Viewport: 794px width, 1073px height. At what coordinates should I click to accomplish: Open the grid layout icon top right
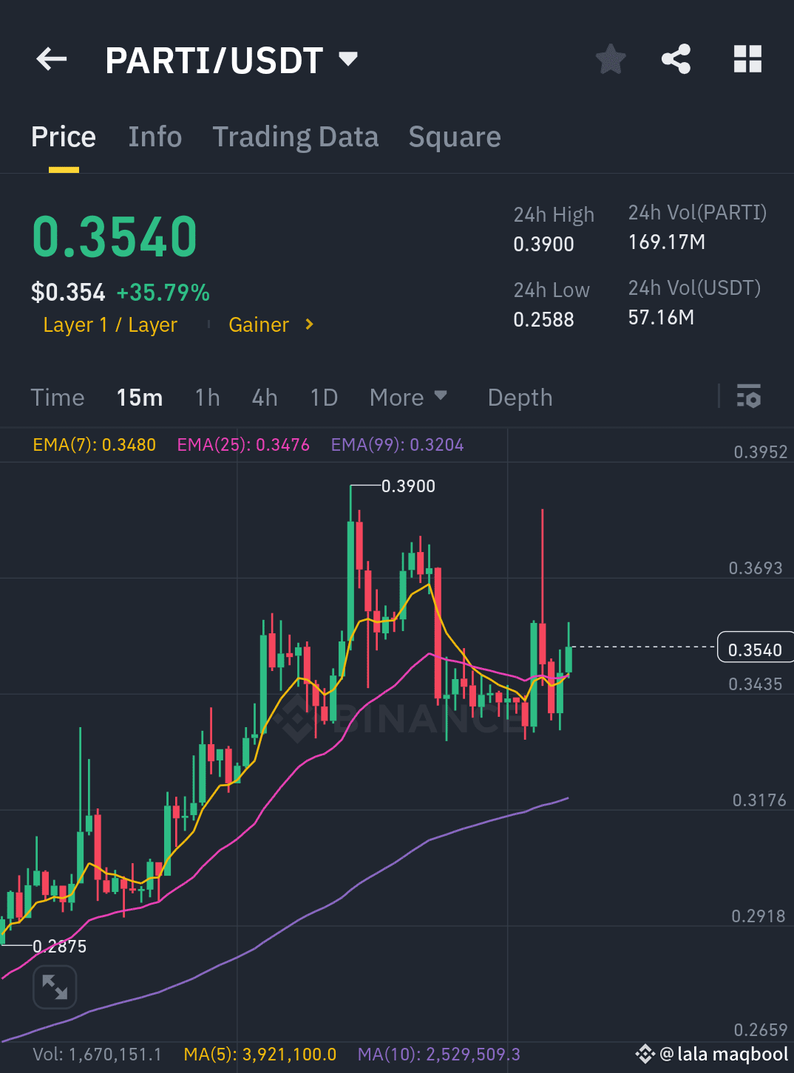click(747, 59)
